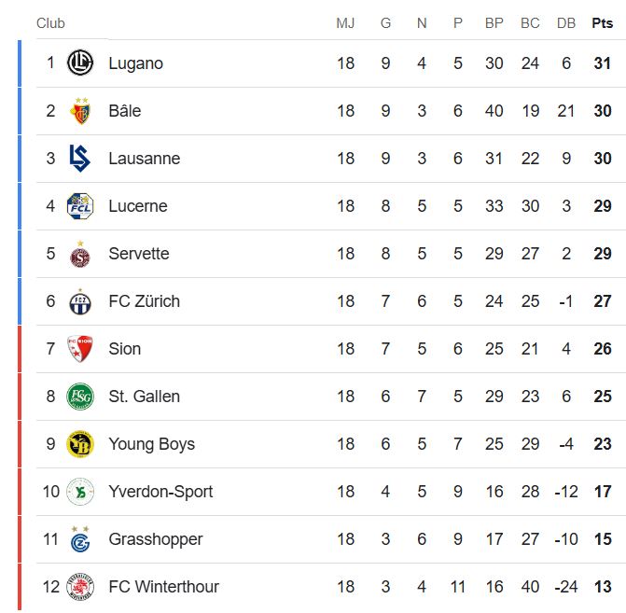Click the Lucerne FCL badge
This screenshot has height=613, width=626.
[80, 206]
